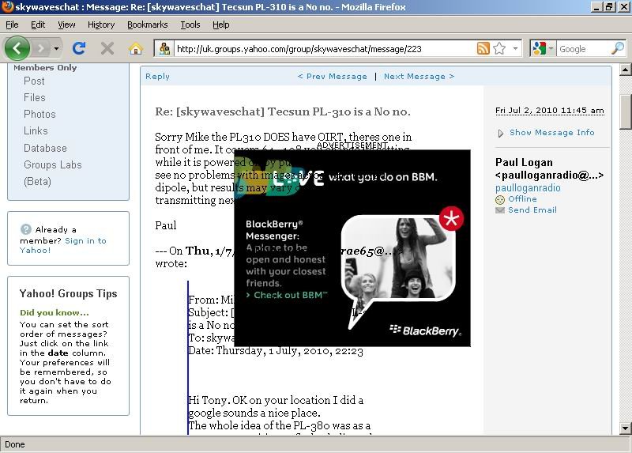Open the Edit menu
The image size is (632, 453).
(x=38, y=25)
